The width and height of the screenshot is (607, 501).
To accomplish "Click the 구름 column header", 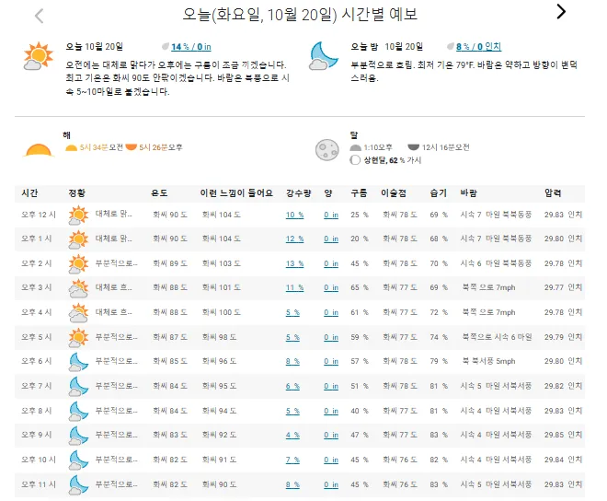I will (x=359, y=193).
